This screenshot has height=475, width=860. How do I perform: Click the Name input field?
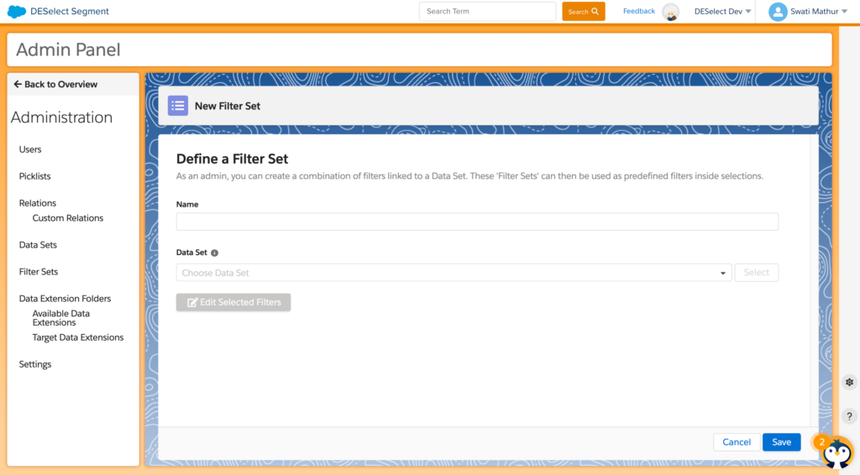coord(477,222)
